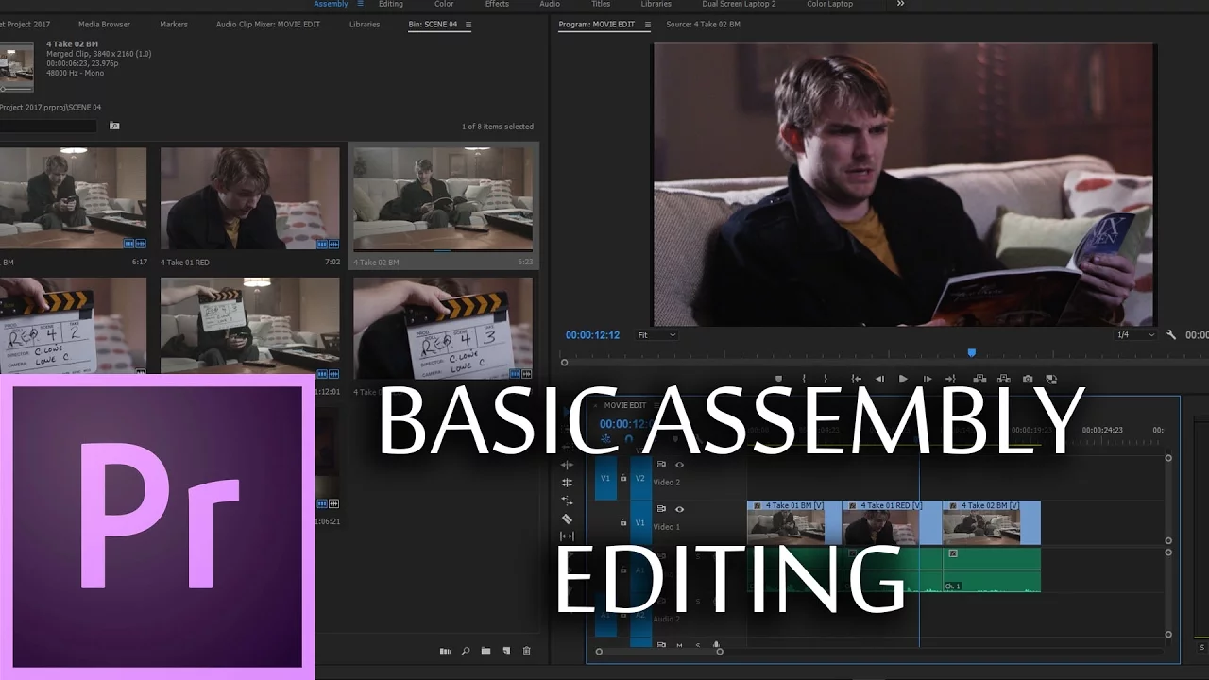Toggle sync lock on Video 1 track
This screenshot has width=1209, height=680.
[661, 509]
